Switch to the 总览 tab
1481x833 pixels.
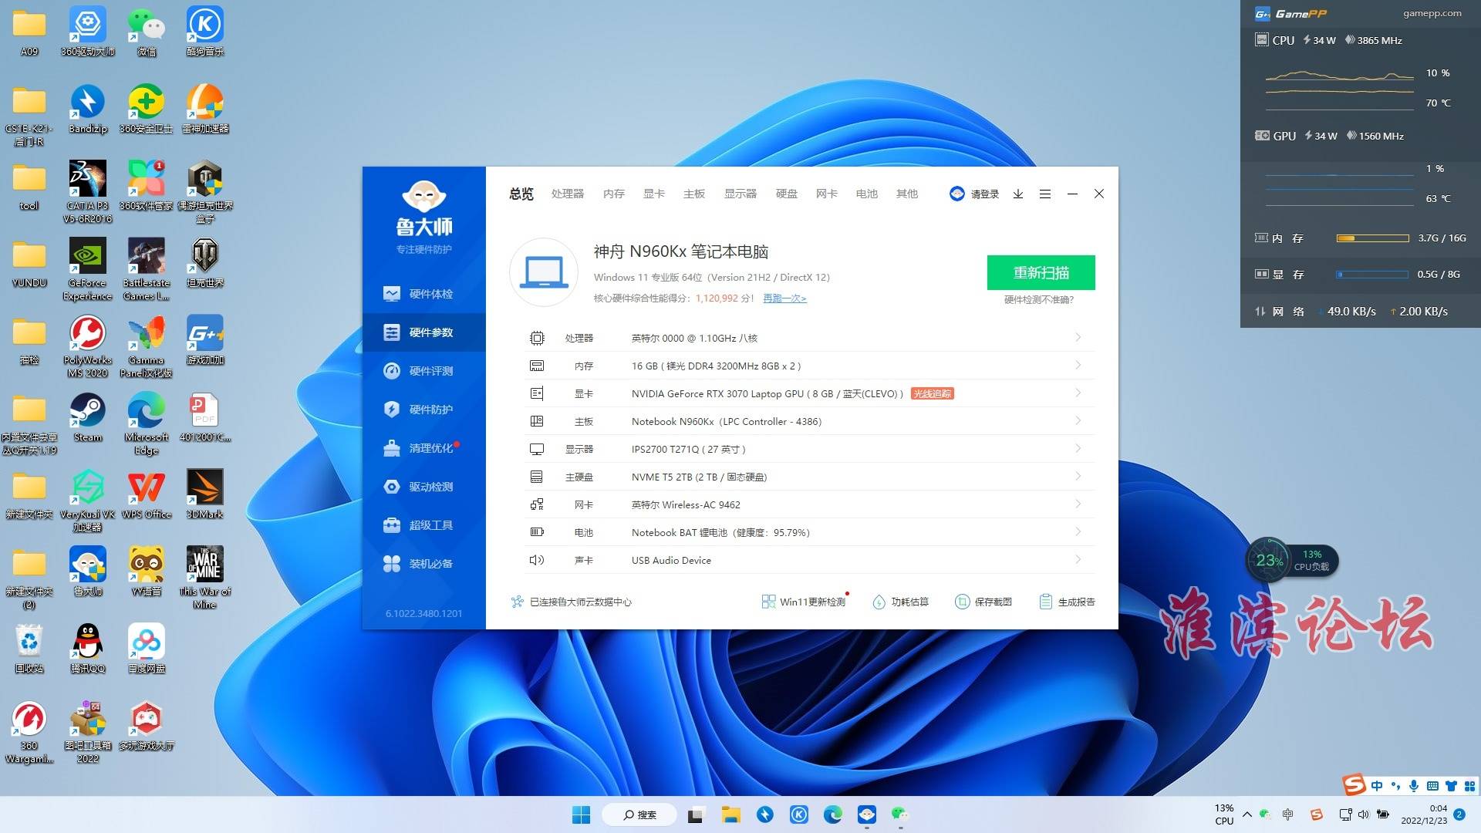521,194
